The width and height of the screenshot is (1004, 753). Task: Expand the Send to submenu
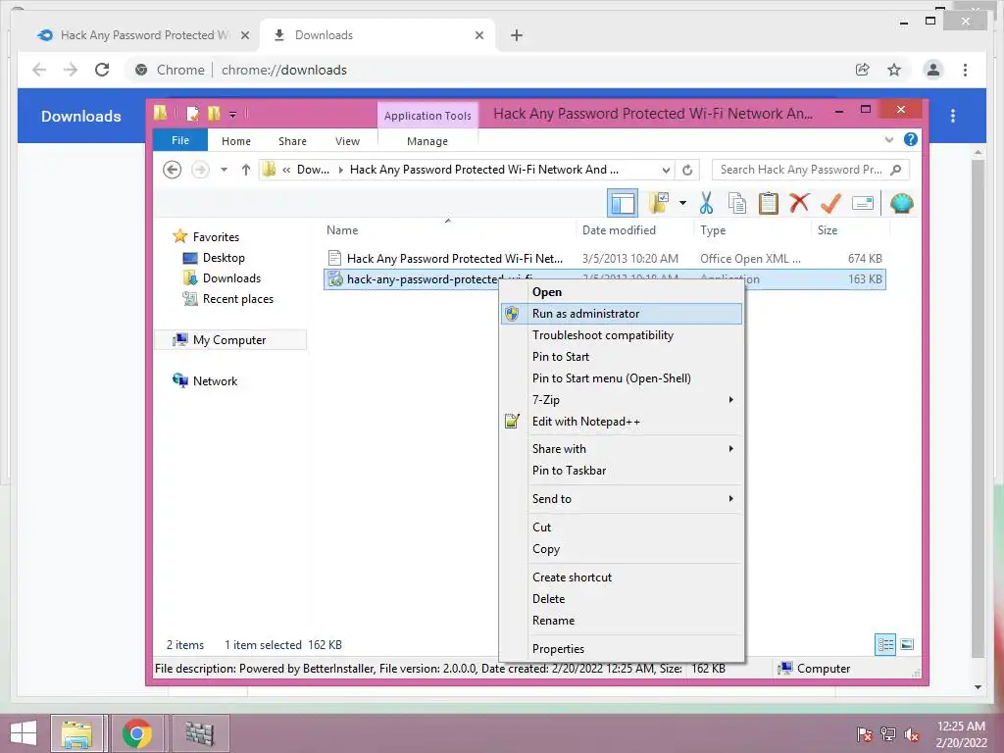tap(621, 499)
